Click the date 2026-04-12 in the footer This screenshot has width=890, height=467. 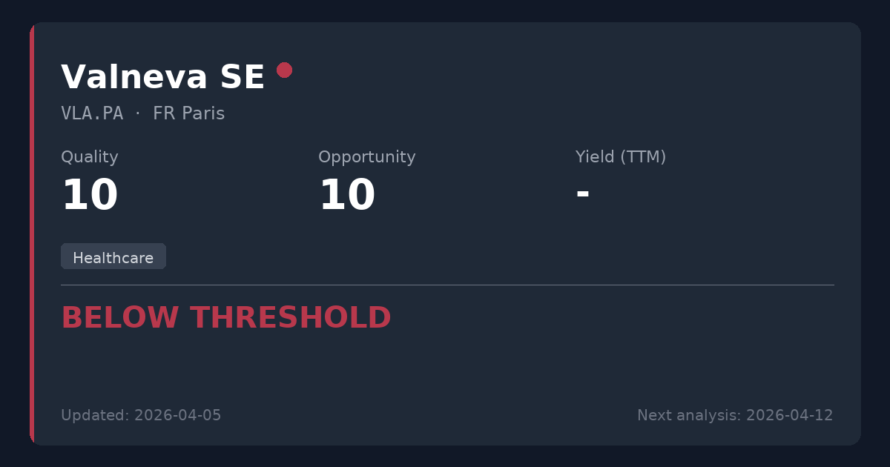coord(789,415)
